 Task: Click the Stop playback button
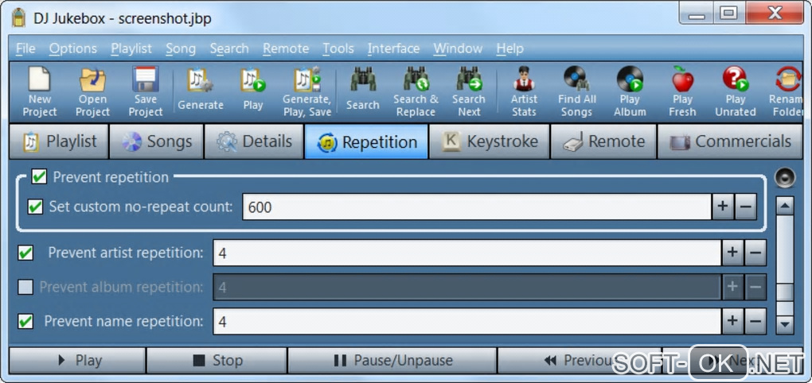(x=217, y=360)
